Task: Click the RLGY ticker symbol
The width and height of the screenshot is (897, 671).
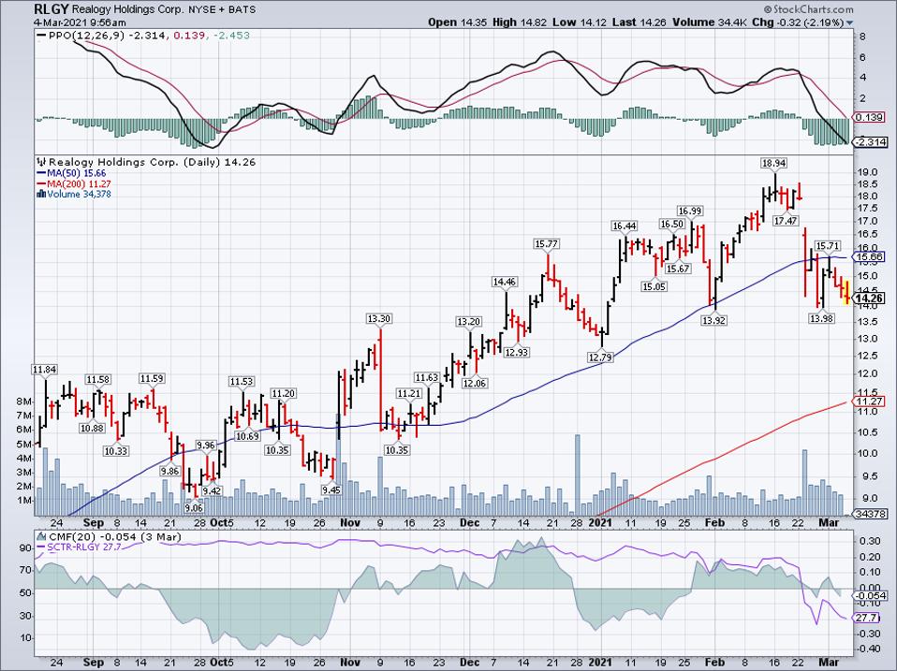Action: (51, 9)
